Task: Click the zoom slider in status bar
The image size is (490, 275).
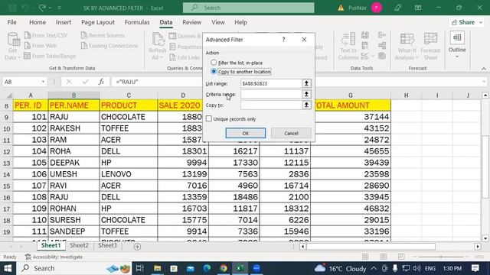Action: coord(441,257)
